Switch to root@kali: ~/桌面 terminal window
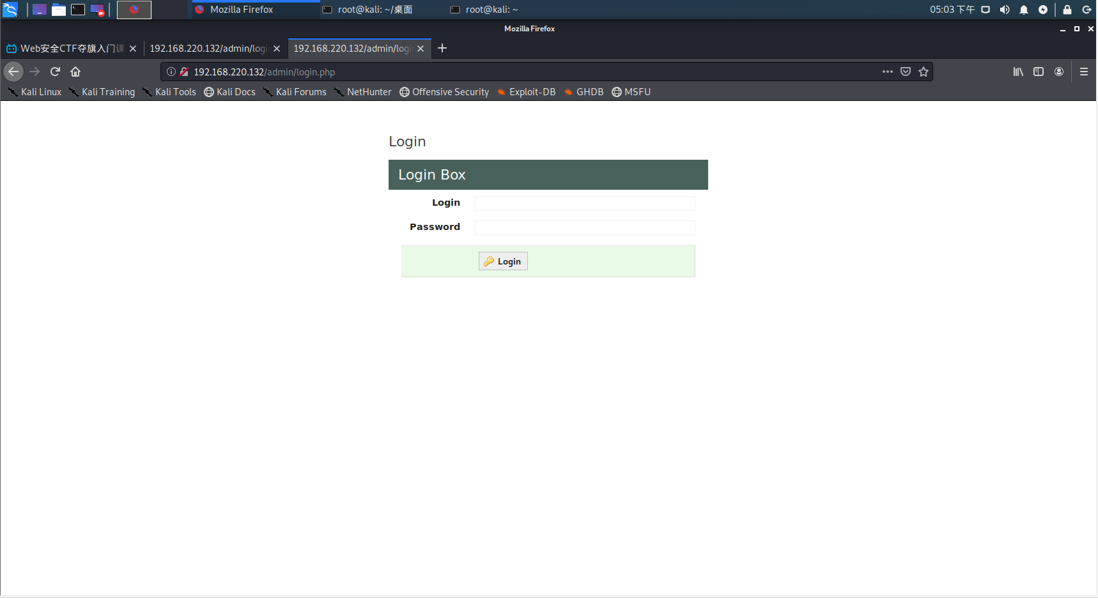 [383, 10]
